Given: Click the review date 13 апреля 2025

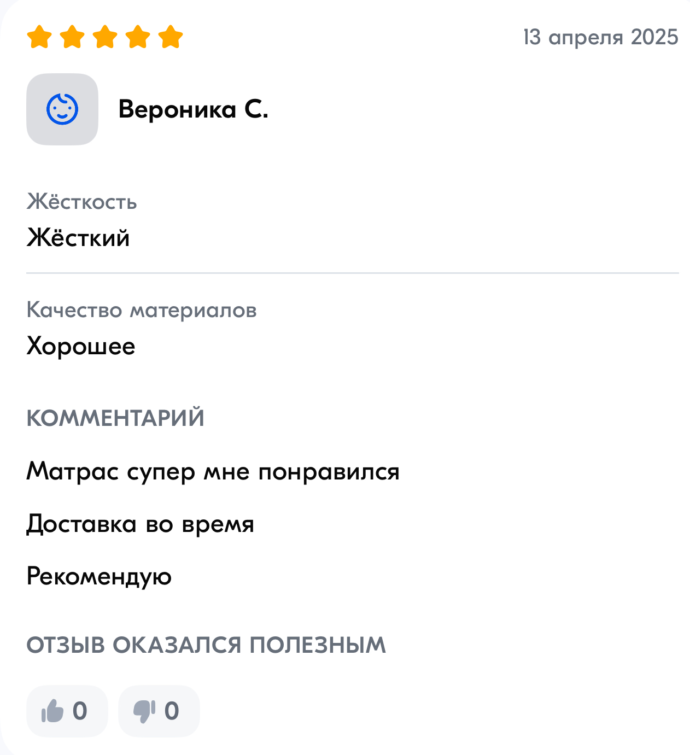Looking at the screenshot, I should (x=600, y=37).
